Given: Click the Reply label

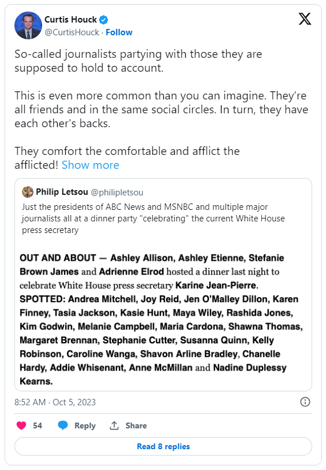Looking at the screenshot, I should click(x=85, y=426).
